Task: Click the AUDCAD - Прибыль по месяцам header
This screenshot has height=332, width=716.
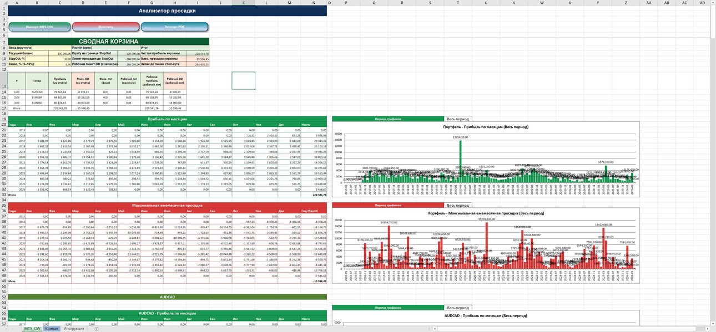Action: click(167, 313)
